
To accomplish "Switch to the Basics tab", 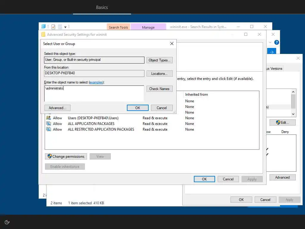I will (x=102, y=7).
